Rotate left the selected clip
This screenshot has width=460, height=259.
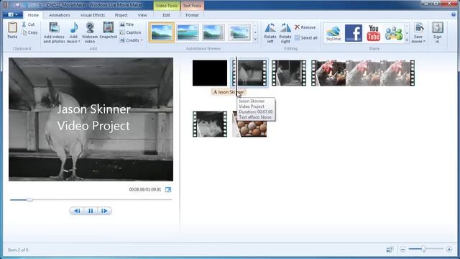click(x=270, y=33)
